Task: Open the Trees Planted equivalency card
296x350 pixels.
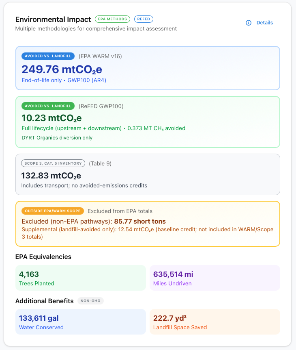Action: [x=80, y=278]
